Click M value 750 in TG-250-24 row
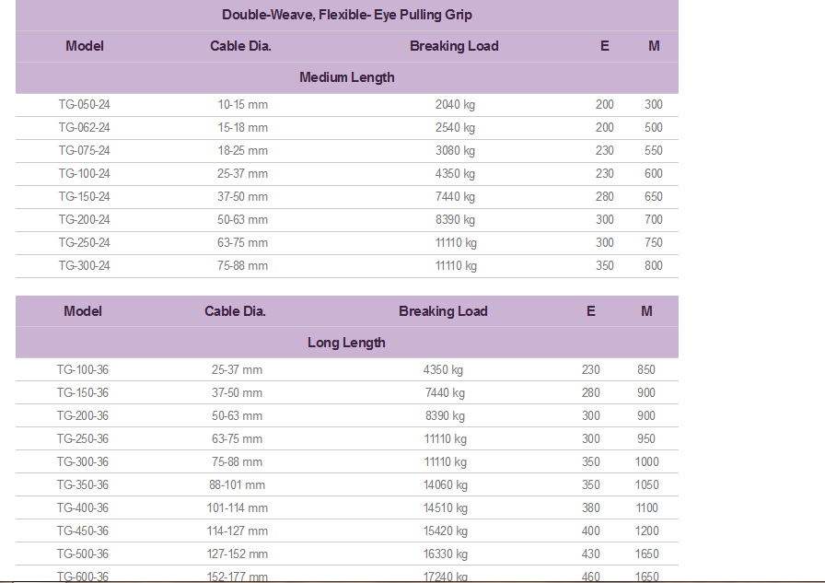Viewport: 825px width, 583px height. point(654,243)
